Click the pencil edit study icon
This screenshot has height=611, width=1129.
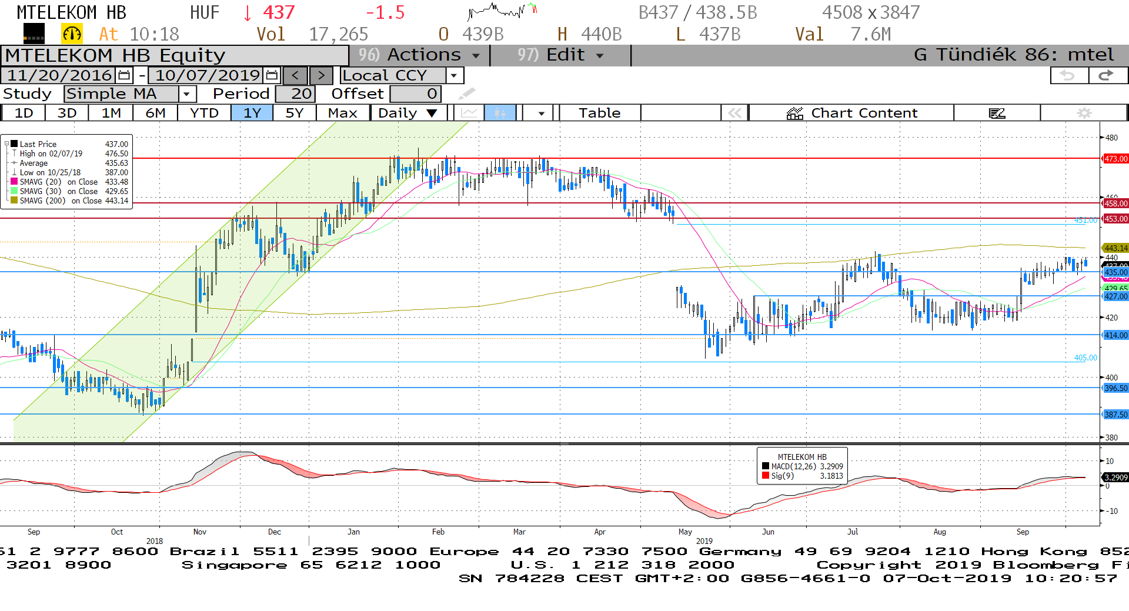coord(467,94)
